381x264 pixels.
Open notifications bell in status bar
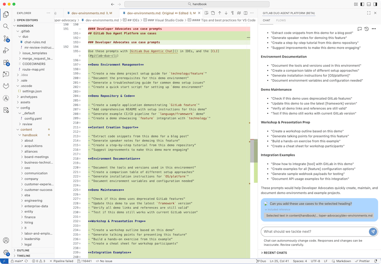(375, 261)
